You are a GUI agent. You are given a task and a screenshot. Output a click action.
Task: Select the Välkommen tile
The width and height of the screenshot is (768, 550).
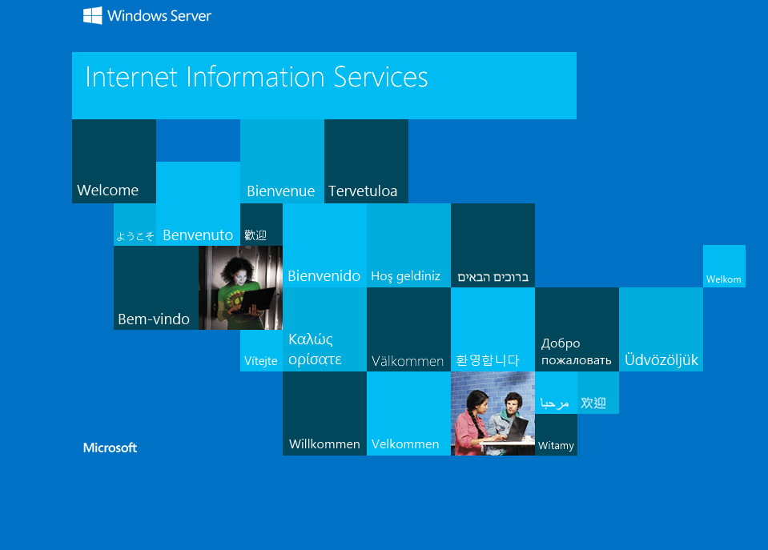pos(409,330)
